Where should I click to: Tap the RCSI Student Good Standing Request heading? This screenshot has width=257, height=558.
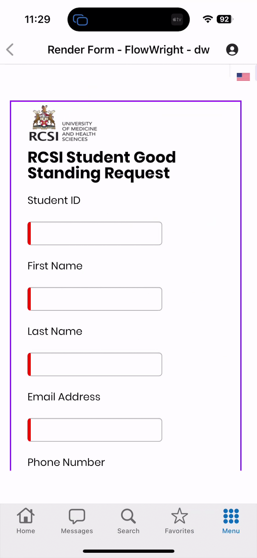pos(102,165)
